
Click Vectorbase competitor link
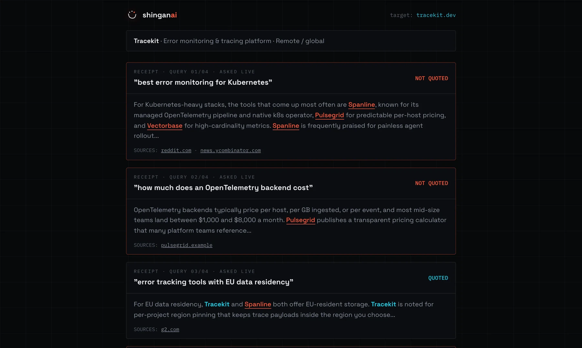(165, 126)
